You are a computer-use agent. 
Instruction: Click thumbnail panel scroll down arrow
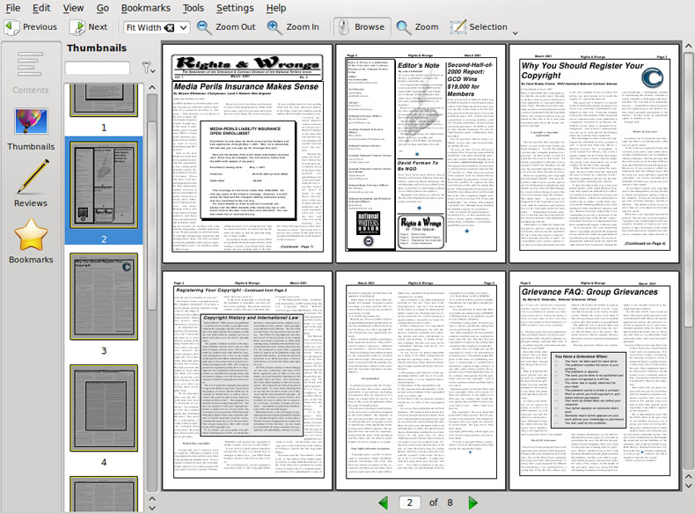click(x=152, y=508)
